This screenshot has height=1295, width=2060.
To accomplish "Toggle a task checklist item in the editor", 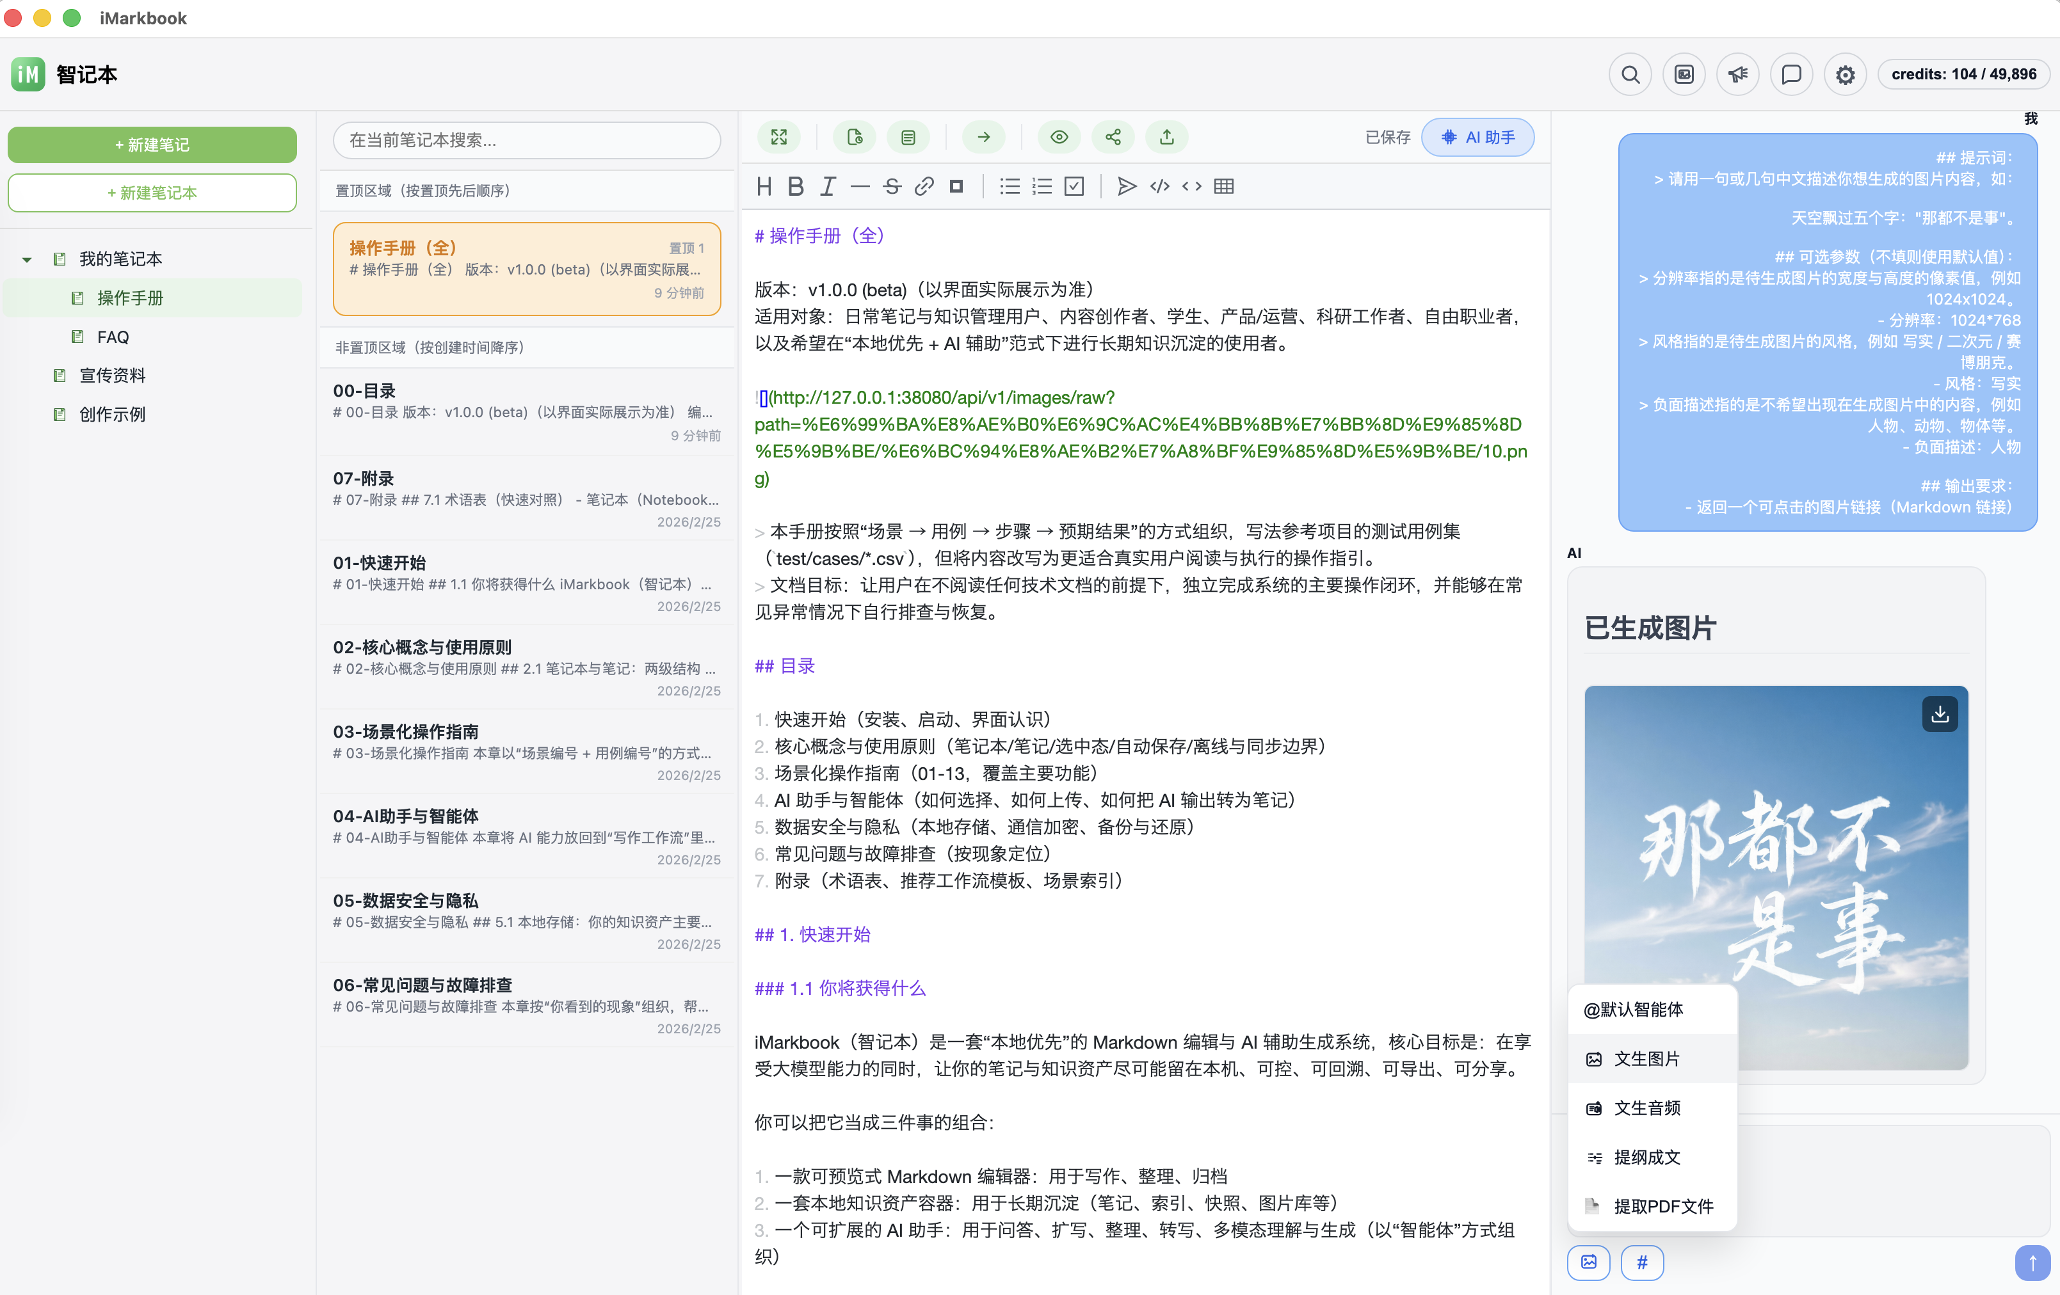I will point(1074,186).
